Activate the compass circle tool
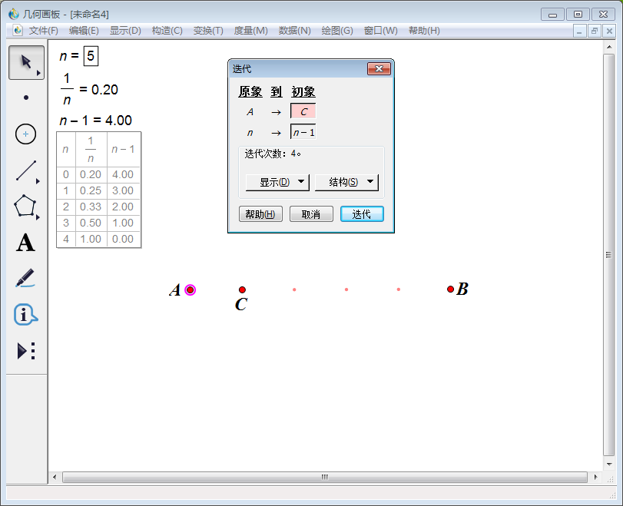The width and height of the screenshot is (623, 506). point(25,134)
